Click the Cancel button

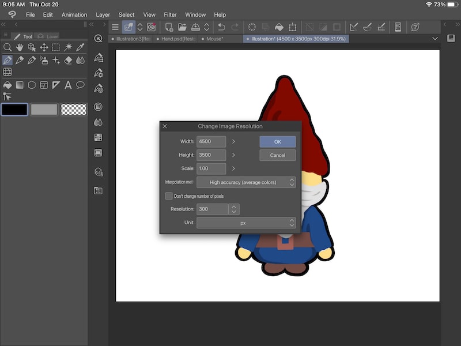click(x=278, y=155)
